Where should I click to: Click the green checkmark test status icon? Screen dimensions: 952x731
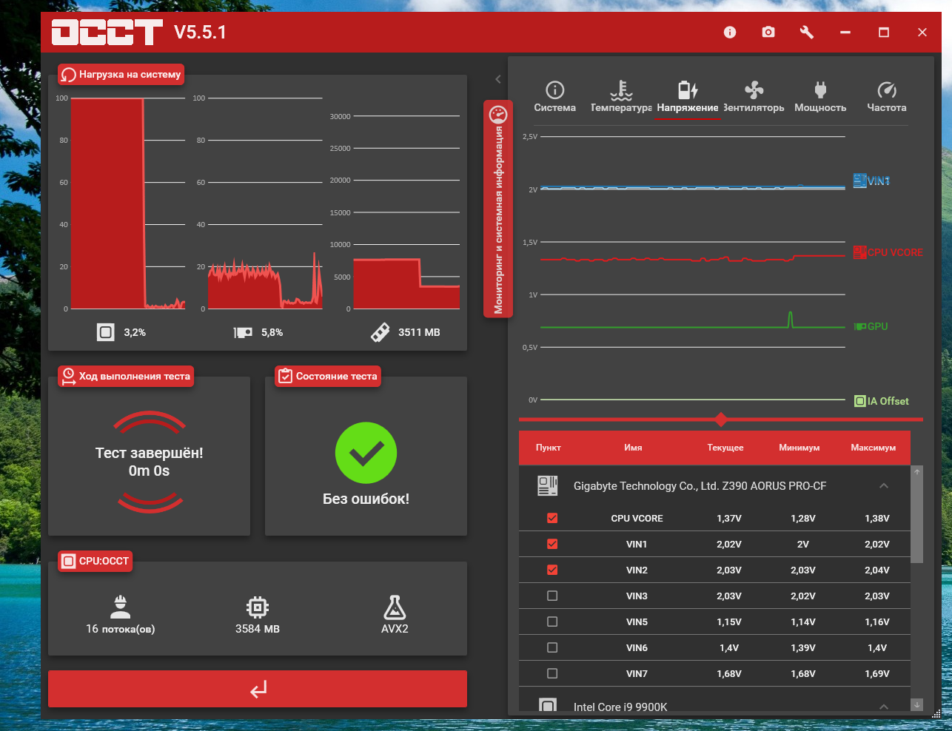366,454
